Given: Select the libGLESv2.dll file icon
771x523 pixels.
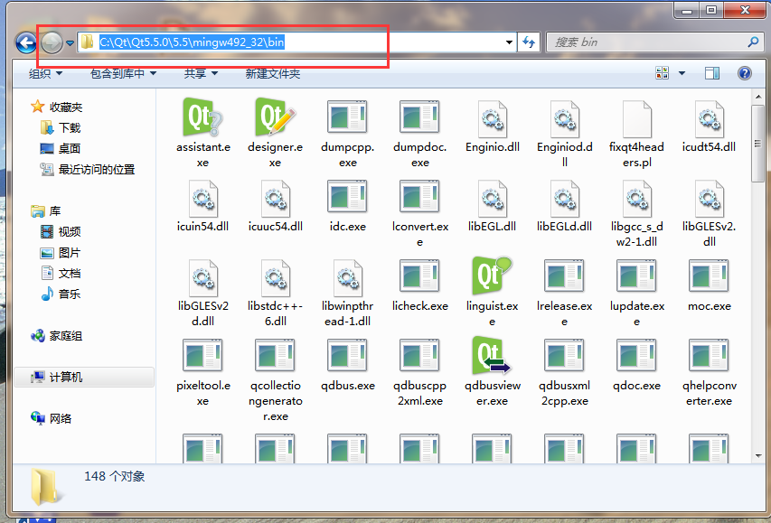Looking at the screenshot, I should tap(709, 199).
